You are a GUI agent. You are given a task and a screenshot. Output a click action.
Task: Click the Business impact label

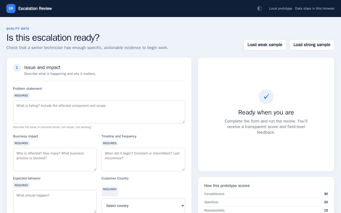(26, 136)
